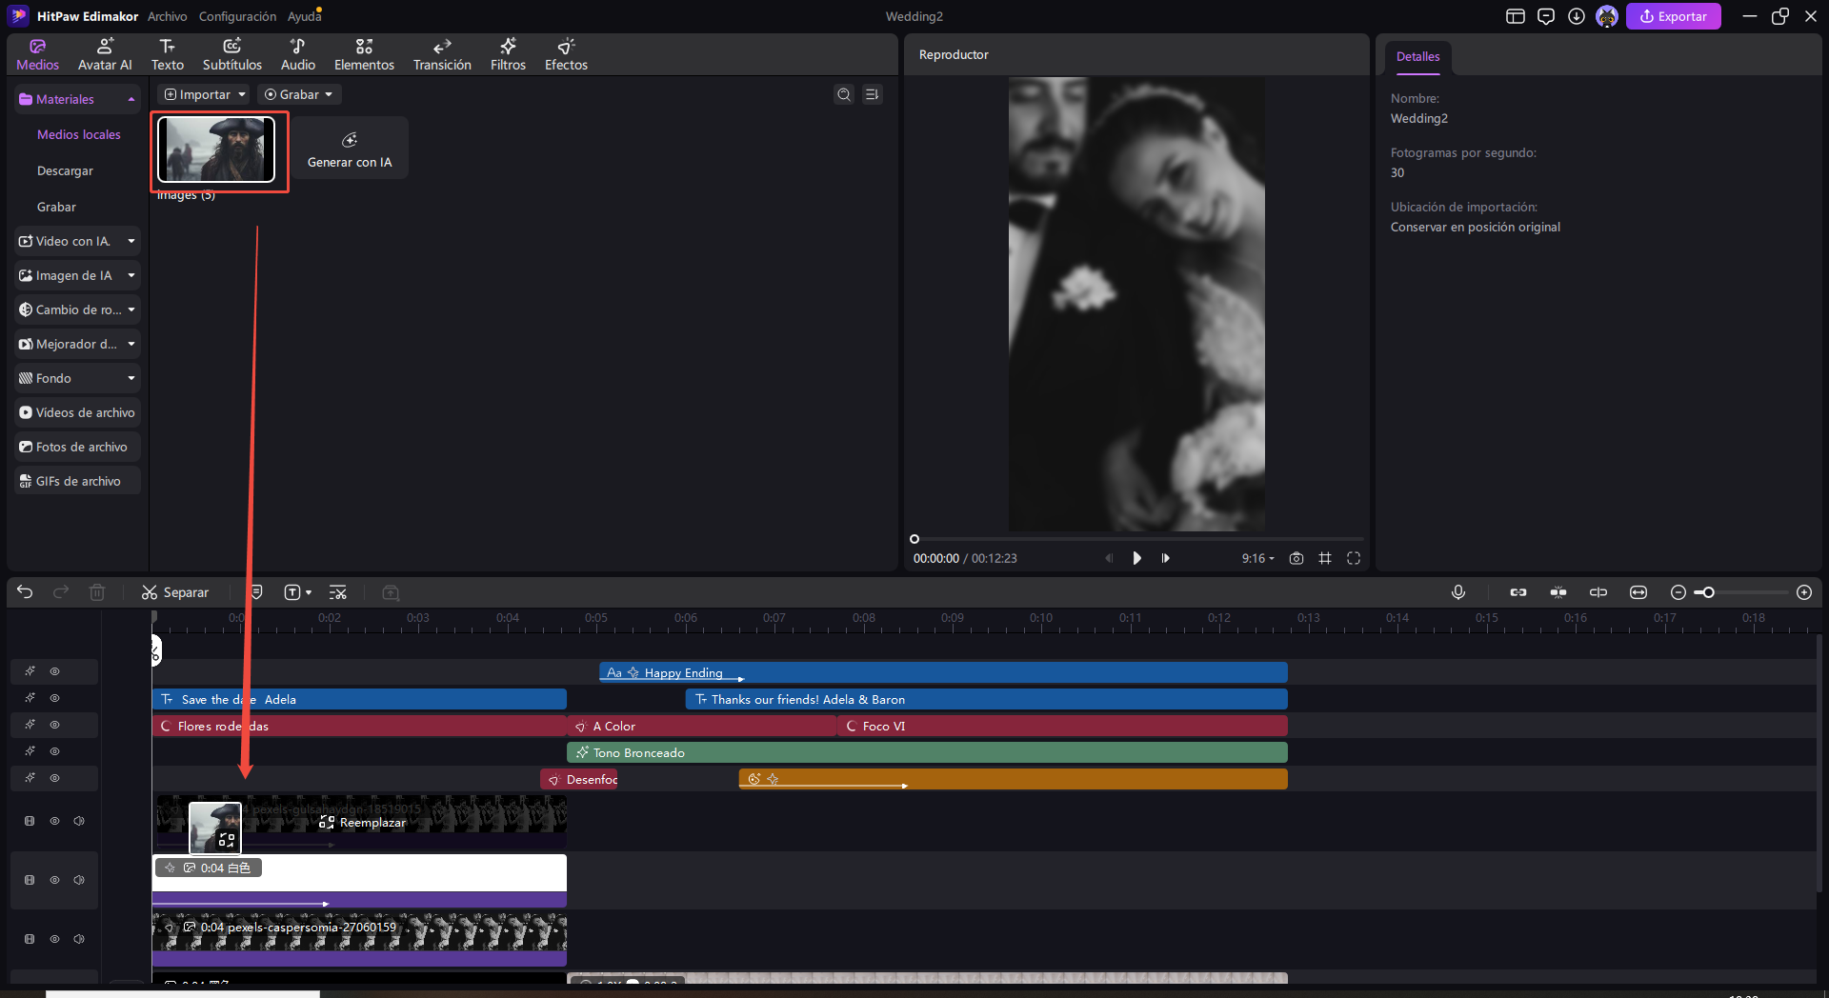
Task: Toggle the link clips icon above the timeline
Action: tap(1518, 591)
